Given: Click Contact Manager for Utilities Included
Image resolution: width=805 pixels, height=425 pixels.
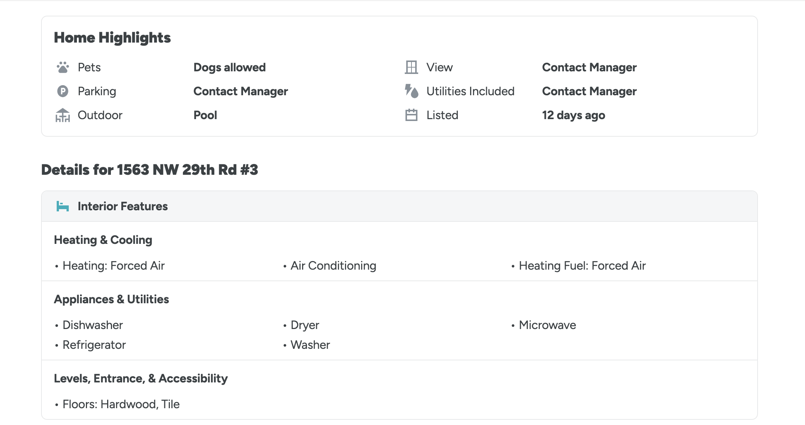Looking at the screenshot, I should [x=589, y=91].
